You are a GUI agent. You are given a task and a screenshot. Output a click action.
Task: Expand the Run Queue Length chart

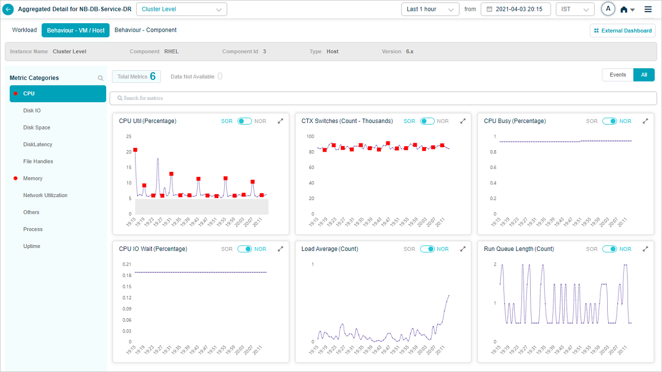click(645, 249)
